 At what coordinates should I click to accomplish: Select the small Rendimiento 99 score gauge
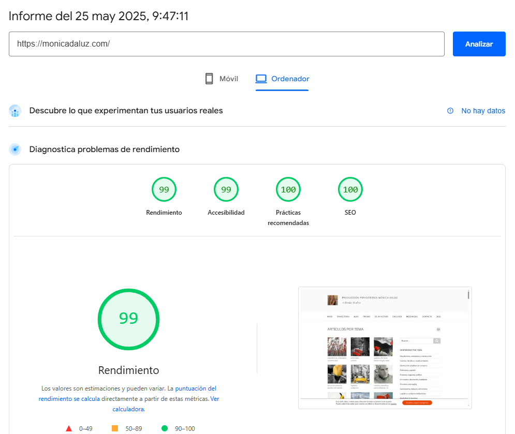pyautogui.click(x=164, y=189)
